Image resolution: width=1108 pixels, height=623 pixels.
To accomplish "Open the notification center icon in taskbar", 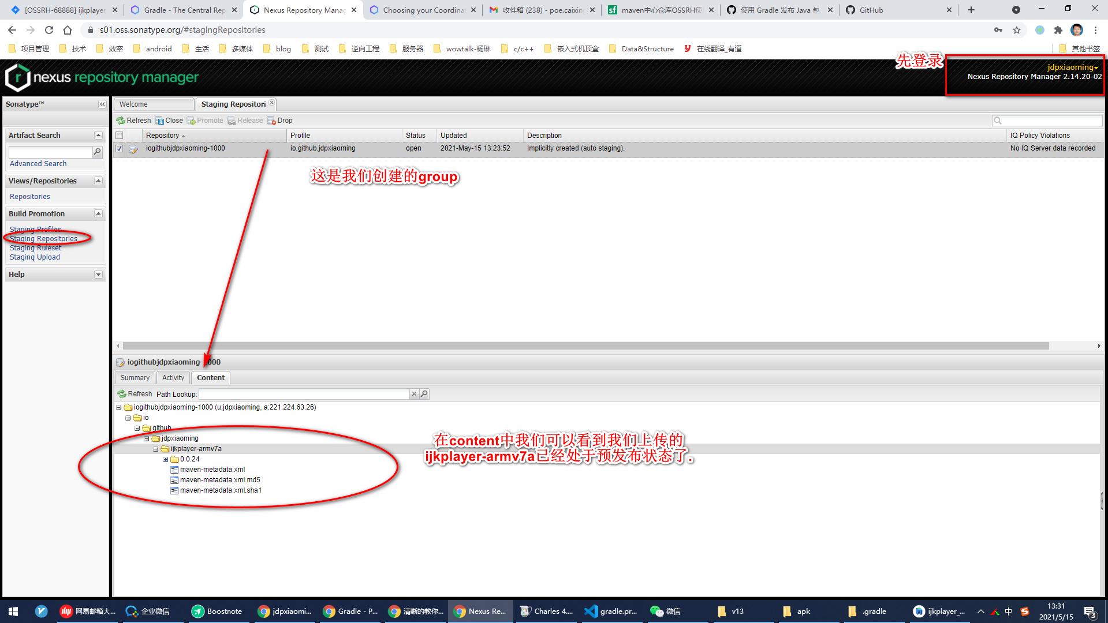I will (1090, 611).
